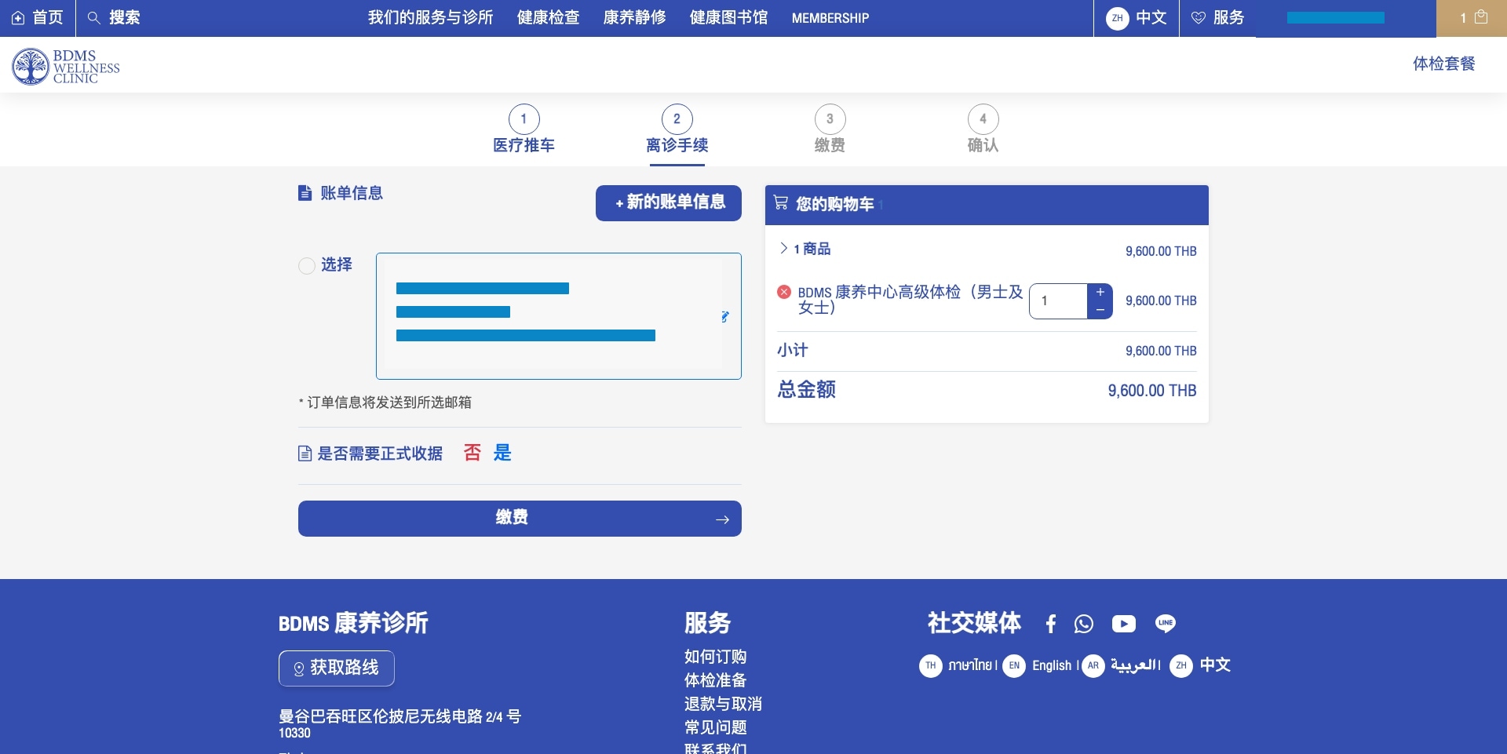Image resolution: width=1507 pixels, height=754 pixels.
Task: Choose 否 for formal receipt
Action: point(473,453)
